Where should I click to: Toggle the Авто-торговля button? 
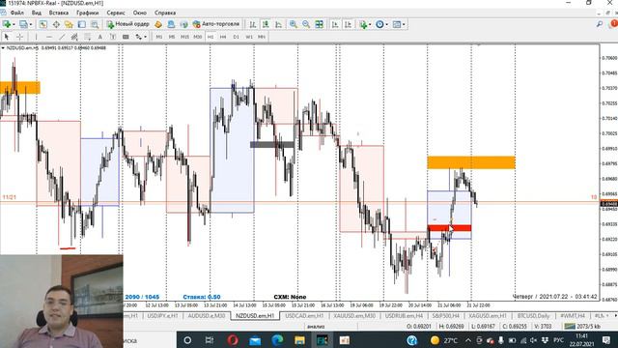coord(216,24)
